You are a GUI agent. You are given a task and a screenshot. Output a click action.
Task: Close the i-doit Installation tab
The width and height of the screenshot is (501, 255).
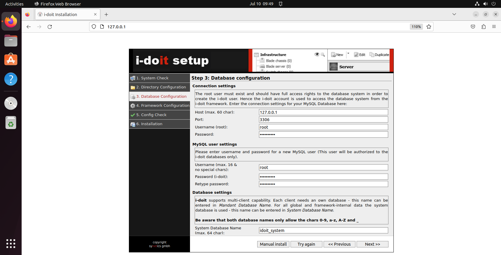point(95,14)
